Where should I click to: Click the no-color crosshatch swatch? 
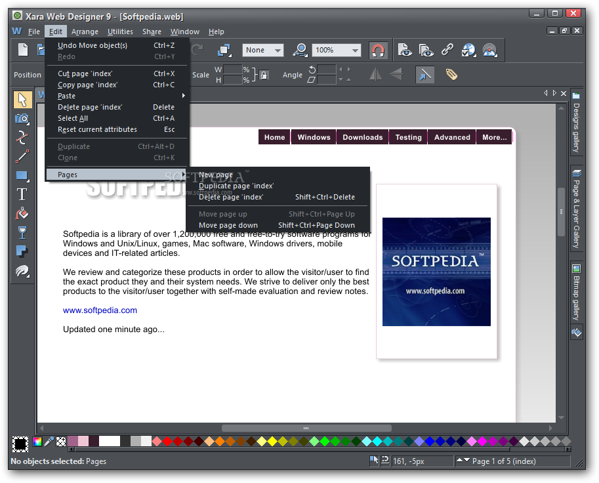(61, 442)
